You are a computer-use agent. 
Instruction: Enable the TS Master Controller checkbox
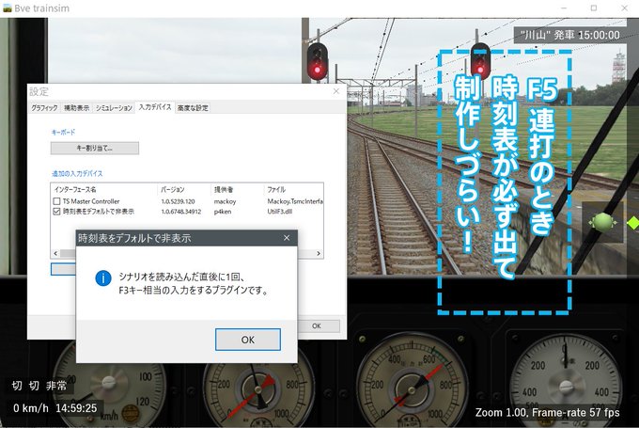[x=56, y=201]
